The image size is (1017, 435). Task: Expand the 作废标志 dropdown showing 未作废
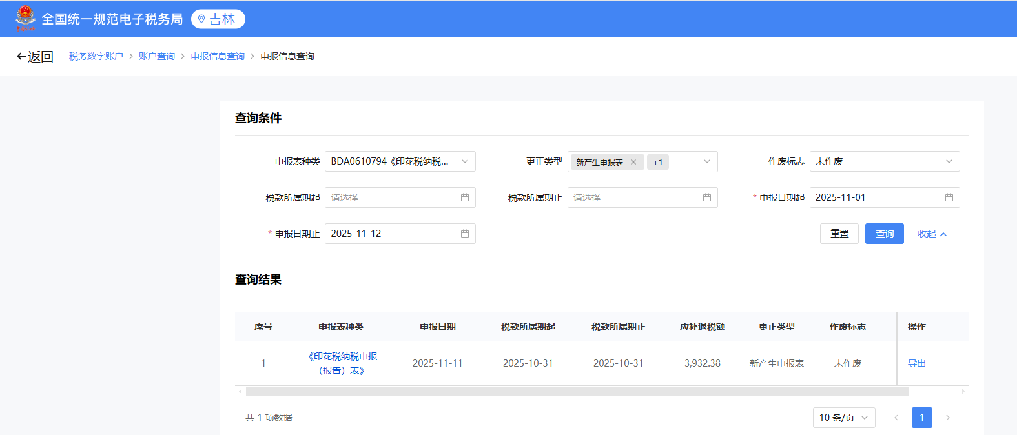tap(885, 161)
